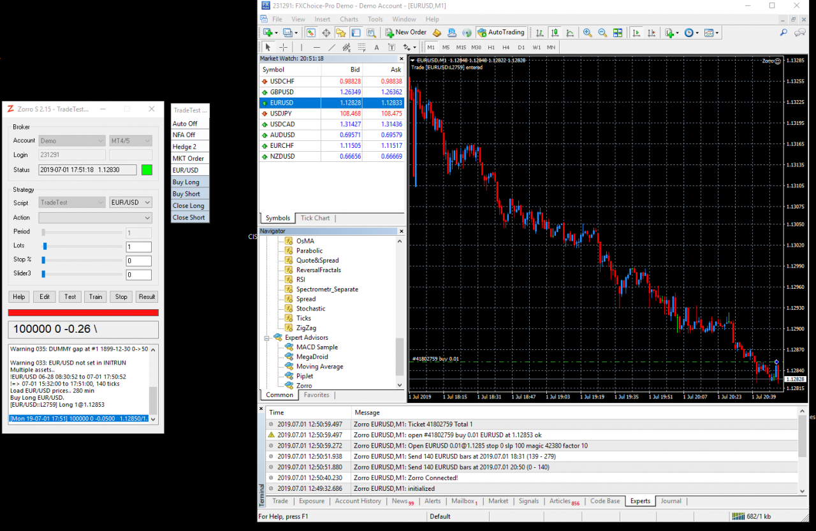Click the search magnifier icon

783,33
